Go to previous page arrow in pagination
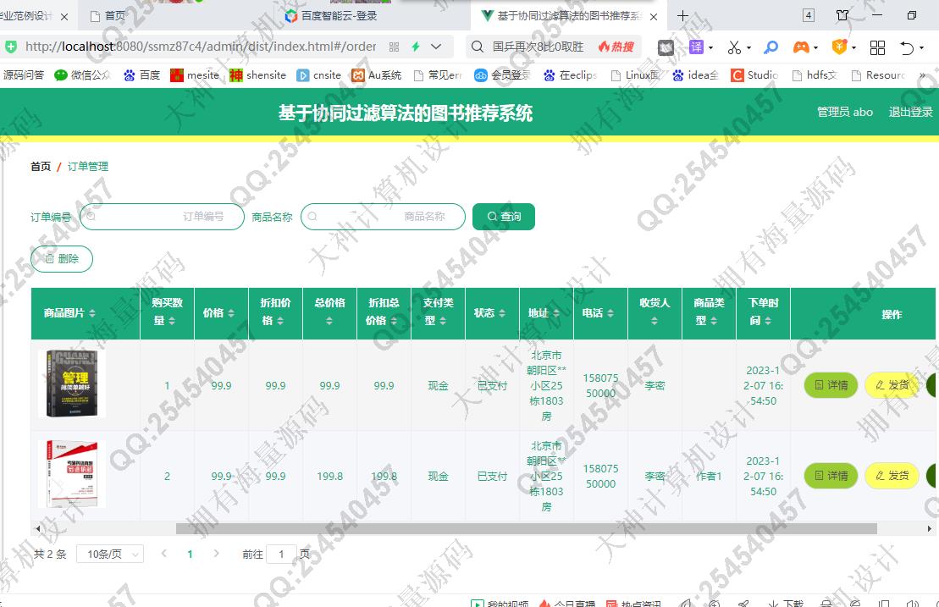The width and height of the screenshot is (939, 607). click(x=164, y=554)
